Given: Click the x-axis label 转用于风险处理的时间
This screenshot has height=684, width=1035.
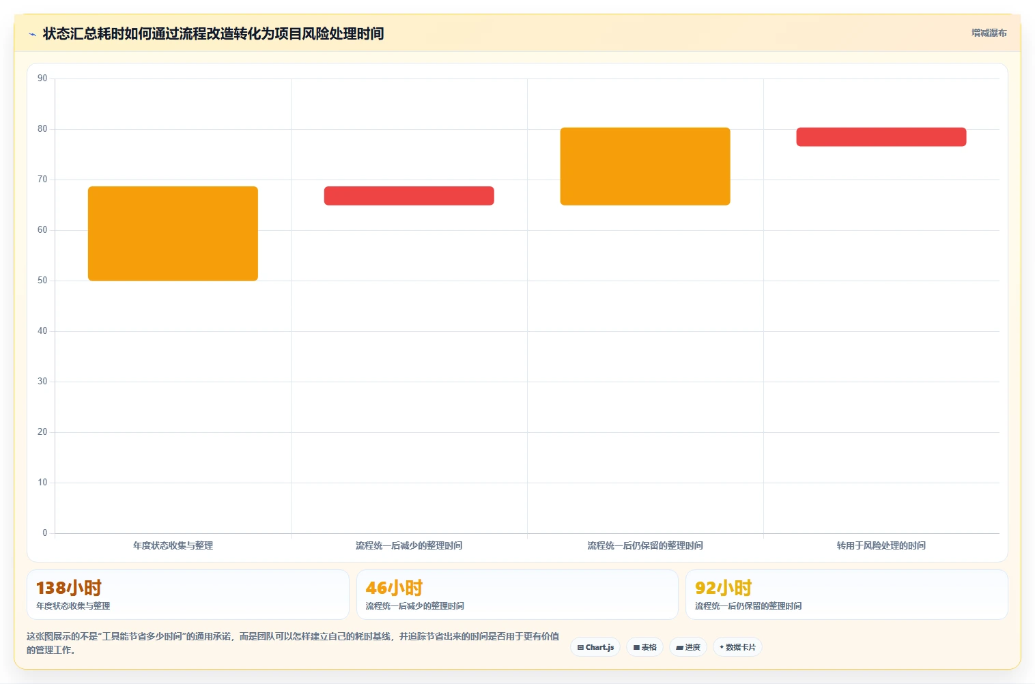Looking at the screenshot, I should (x=881, y=545).
